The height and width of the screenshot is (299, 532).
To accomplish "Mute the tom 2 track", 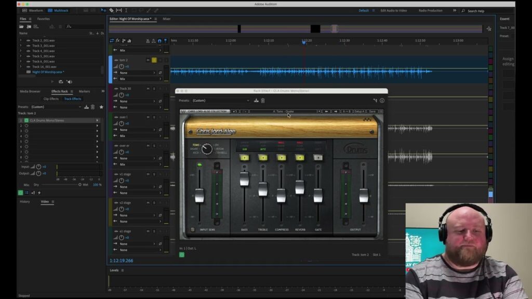I will click(149, 60).
